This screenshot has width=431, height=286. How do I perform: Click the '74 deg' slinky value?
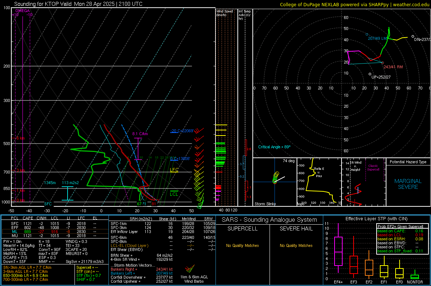point(289,161)
